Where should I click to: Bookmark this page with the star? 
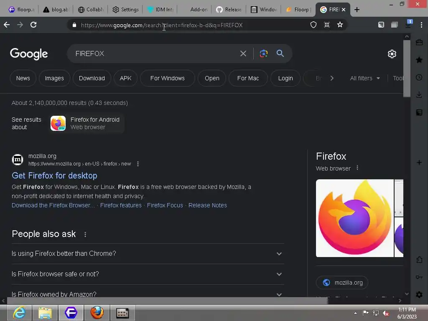(x=340, y=25)
